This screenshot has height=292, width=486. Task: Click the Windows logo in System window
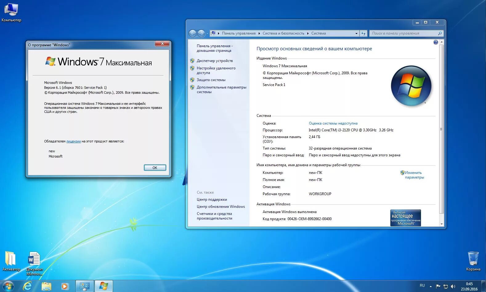tap(411, 86)
